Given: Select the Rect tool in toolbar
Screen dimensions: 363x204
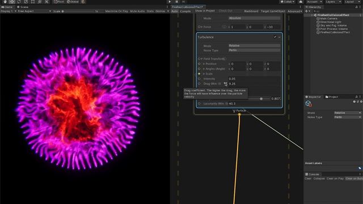Looking at the screenshot, I should pos(33,2).
